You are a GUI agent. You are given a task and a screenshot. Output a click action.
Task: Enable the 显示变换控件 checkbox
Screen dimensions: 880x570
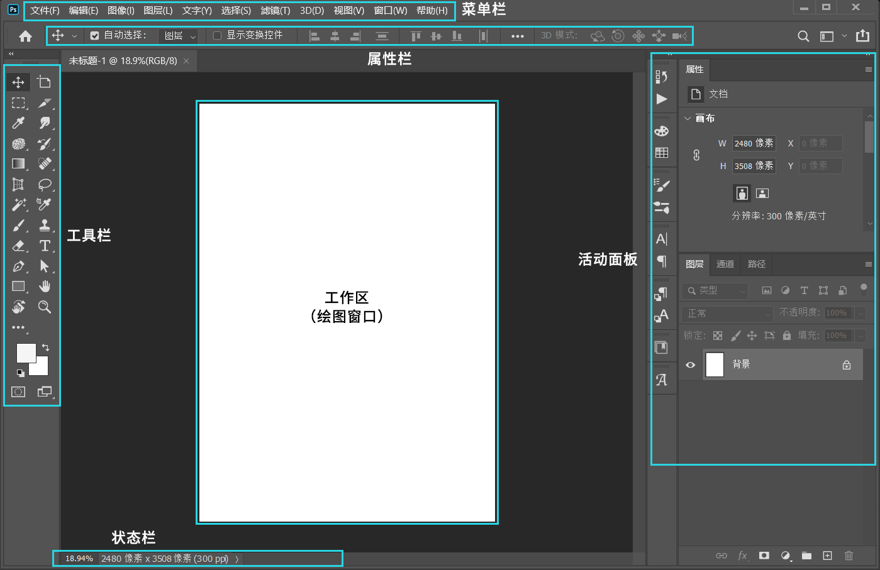[x=217, y=36]
